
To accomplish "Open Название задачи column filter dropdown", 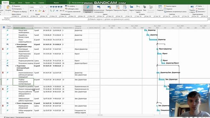I will pos(32,28).
